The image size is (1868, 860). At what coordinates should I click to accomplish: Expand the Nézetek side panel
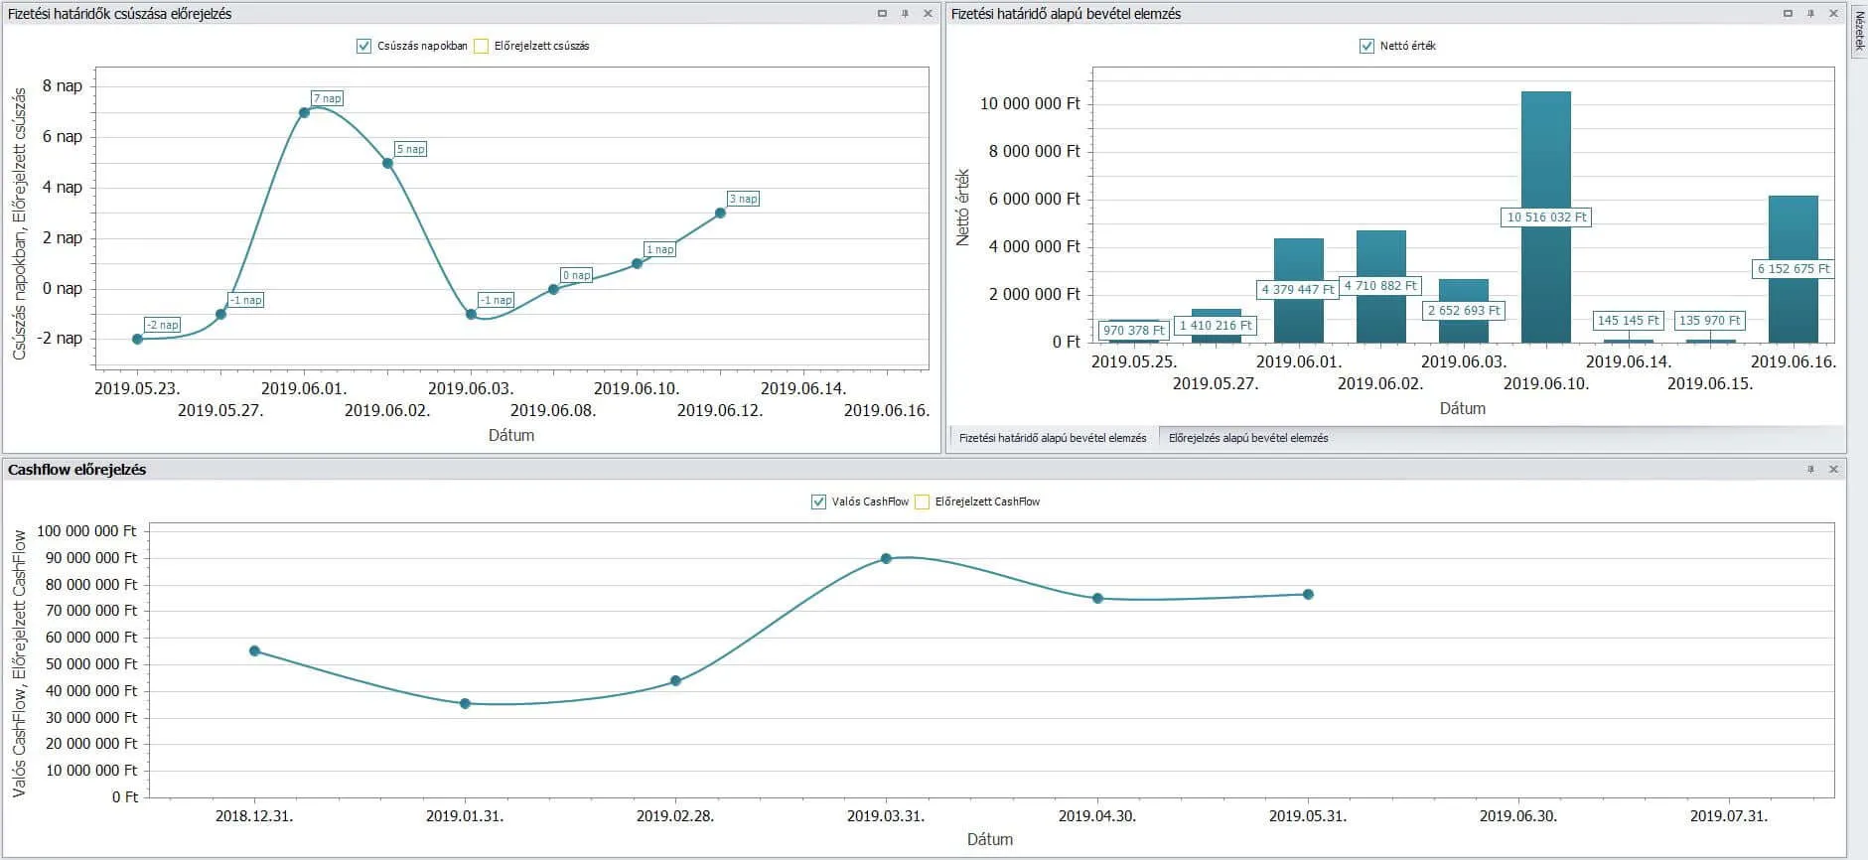(1859, 30)
